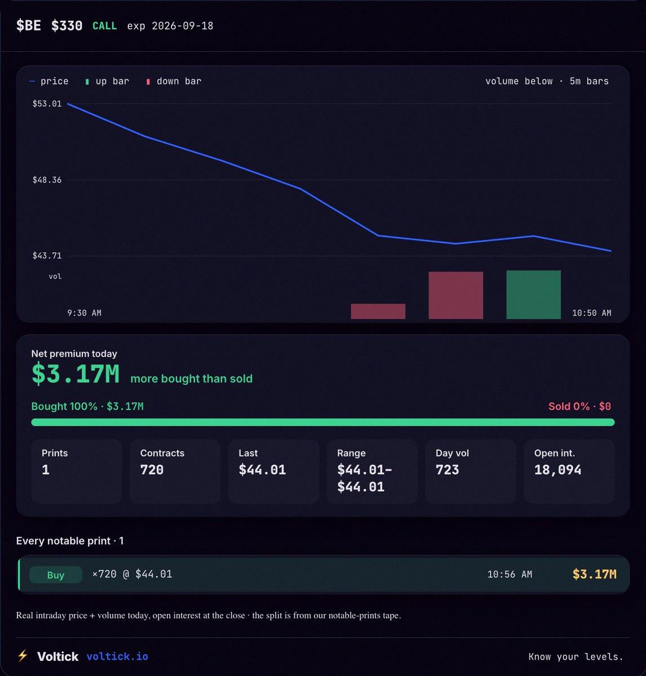This screenshot has height=676, width=646.
Task: Click the Net premium today heading
Action: [x=74, y=354]
